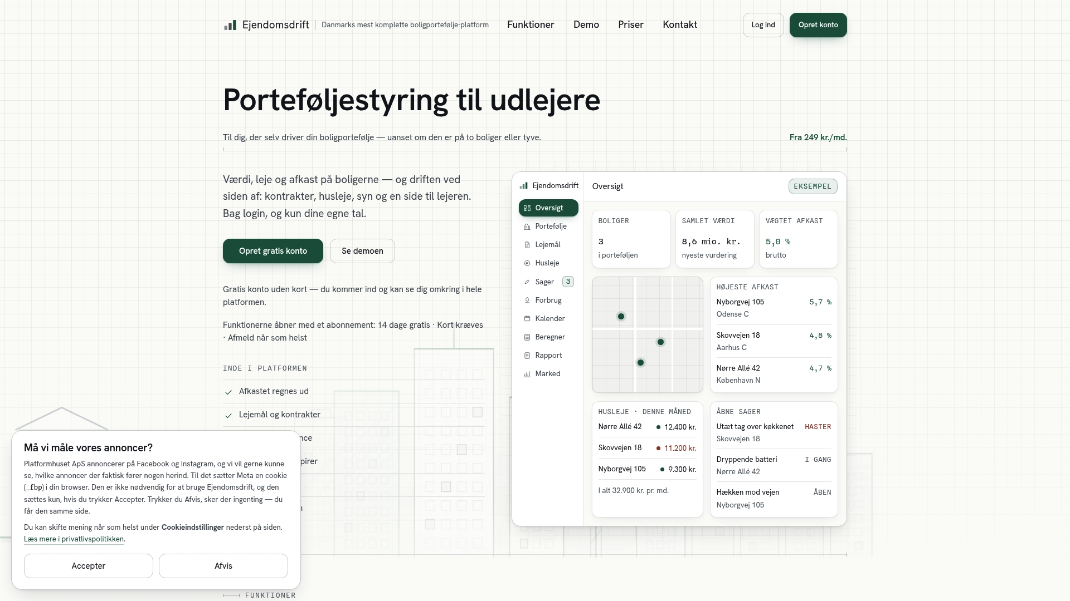Select the topmost property marker on the map

click(621, 317)
